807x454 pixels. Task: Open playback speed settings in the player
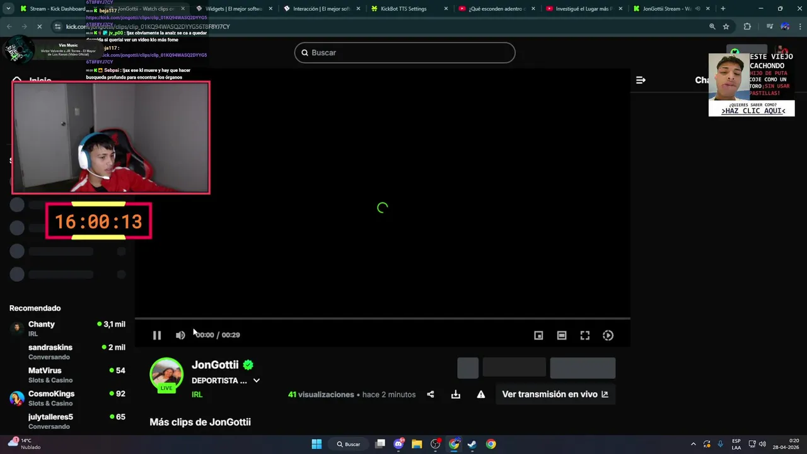coord(608,335)
